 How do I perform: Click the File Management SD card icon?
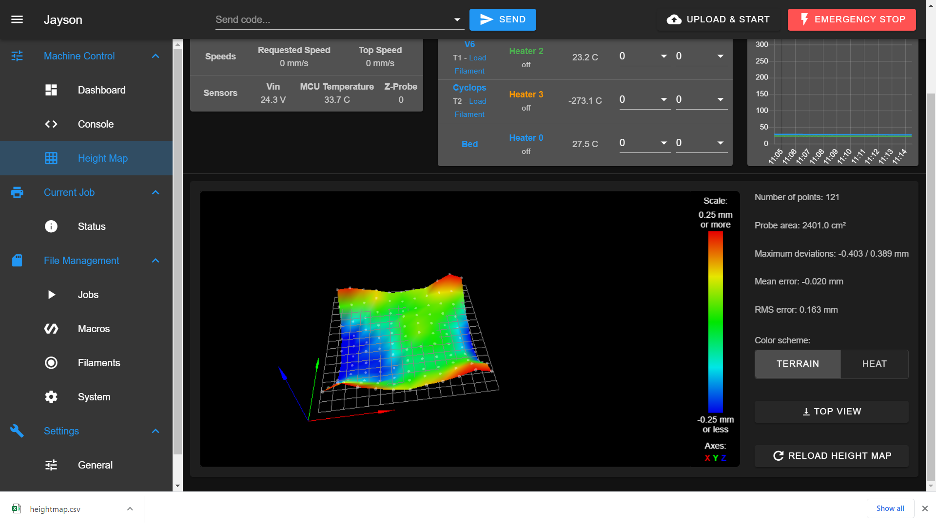[17, 261]
